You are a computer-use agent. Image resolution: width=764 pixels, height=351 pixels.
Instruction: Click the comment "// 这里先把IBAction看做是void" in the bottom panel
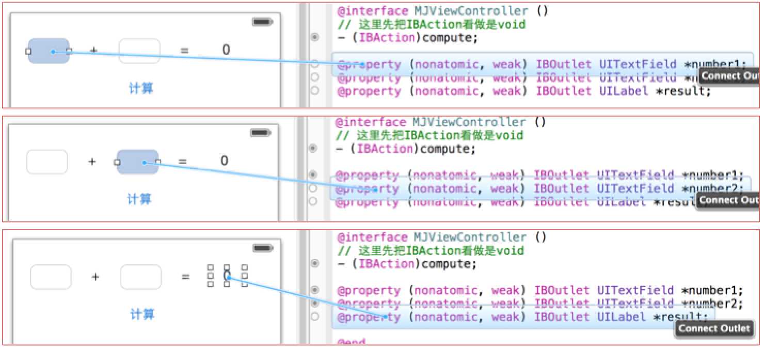pyautogui.click(x=432, y=251)
